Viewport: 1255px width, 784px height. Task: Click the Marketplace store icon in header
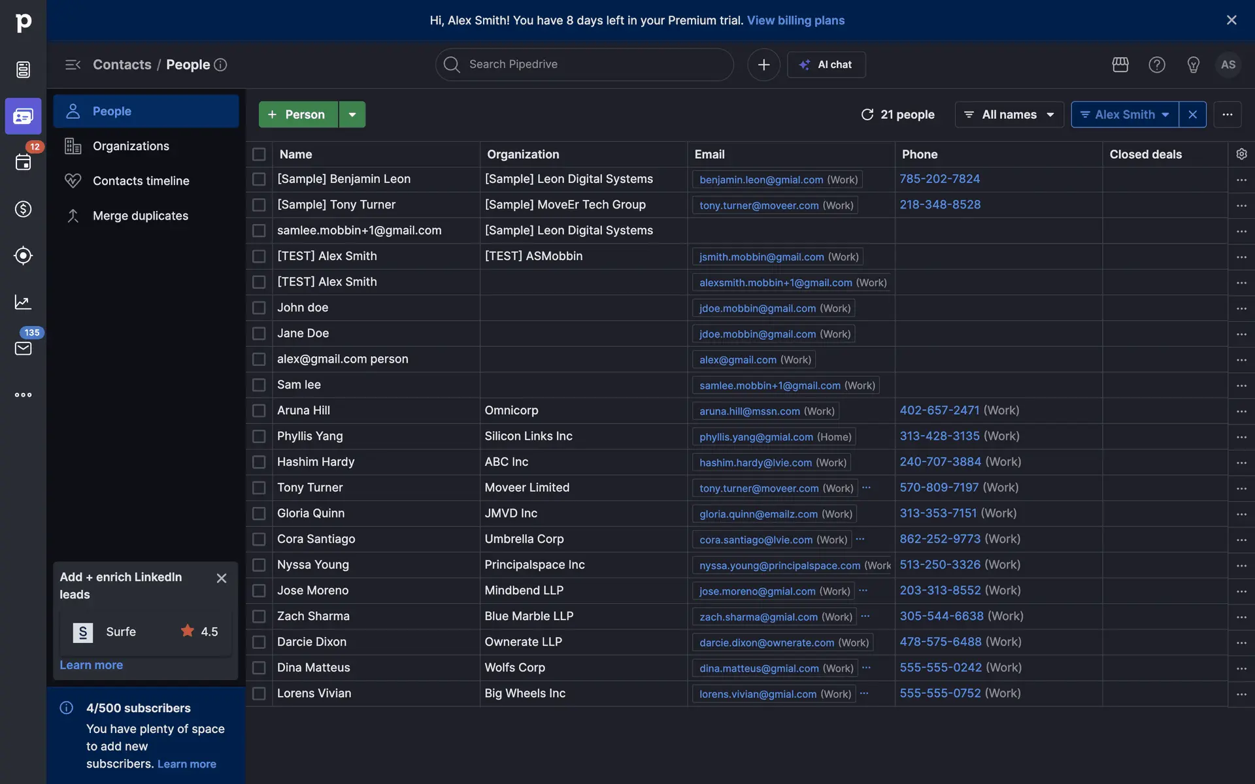tap(1120, 65)
